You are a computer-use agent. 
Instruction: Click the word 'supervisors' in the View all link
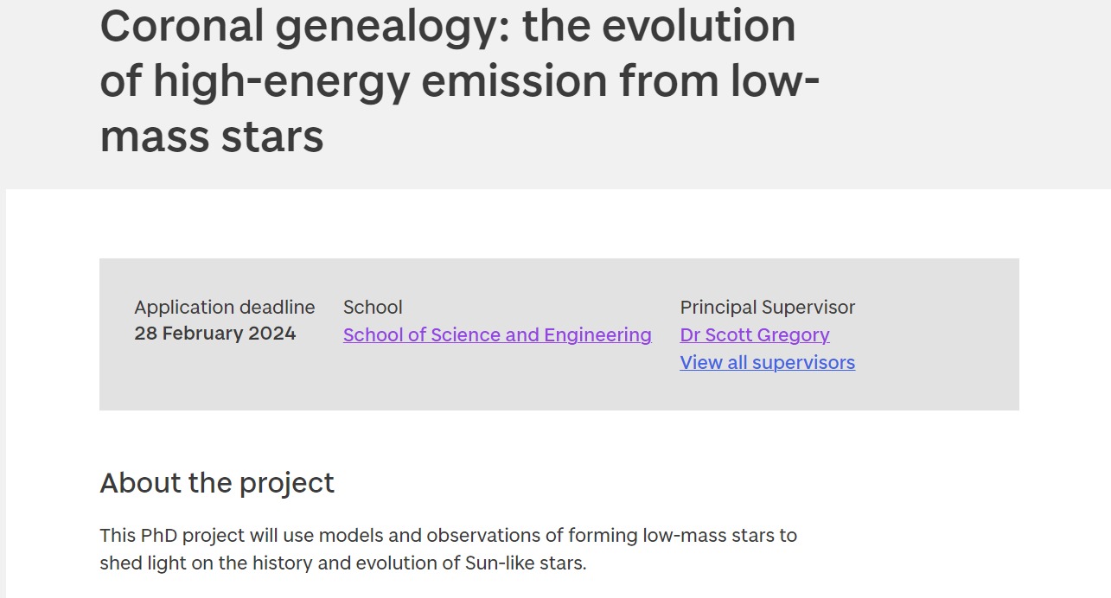coord(803,363)
